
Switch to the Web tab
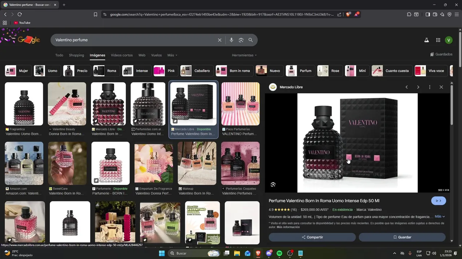coord(142,55)
